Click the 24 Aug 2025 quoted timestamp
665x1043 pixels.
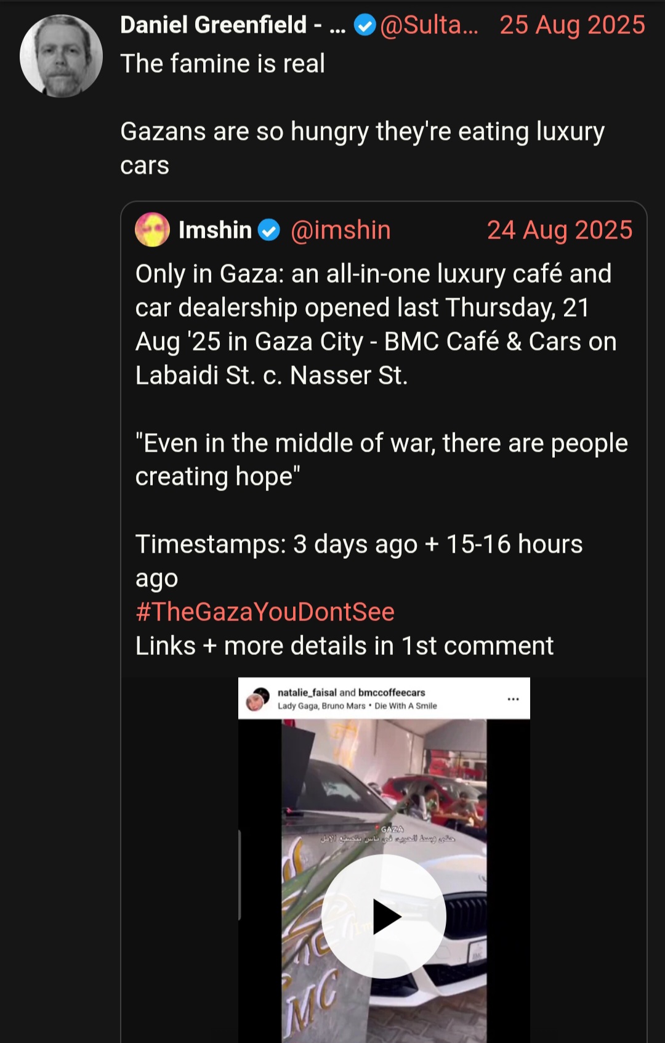click(x=560, y=230)
